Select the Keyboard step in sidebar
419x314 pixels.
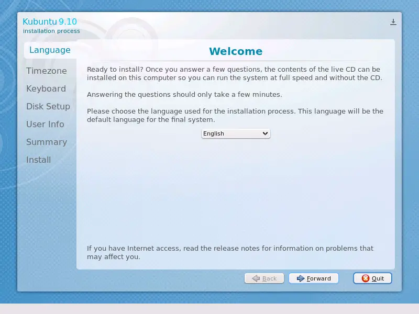coord(46,88)
